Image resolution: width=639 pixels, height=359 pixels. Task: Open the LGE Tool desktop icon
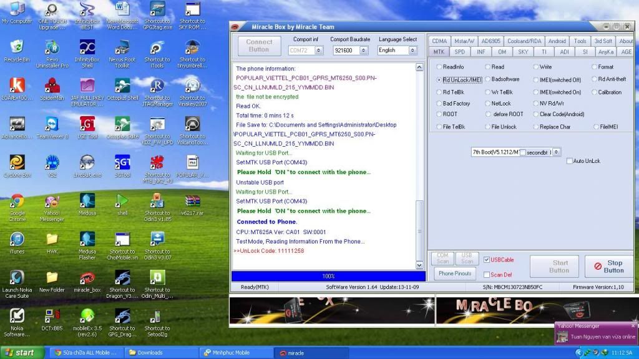pos(87,128)
